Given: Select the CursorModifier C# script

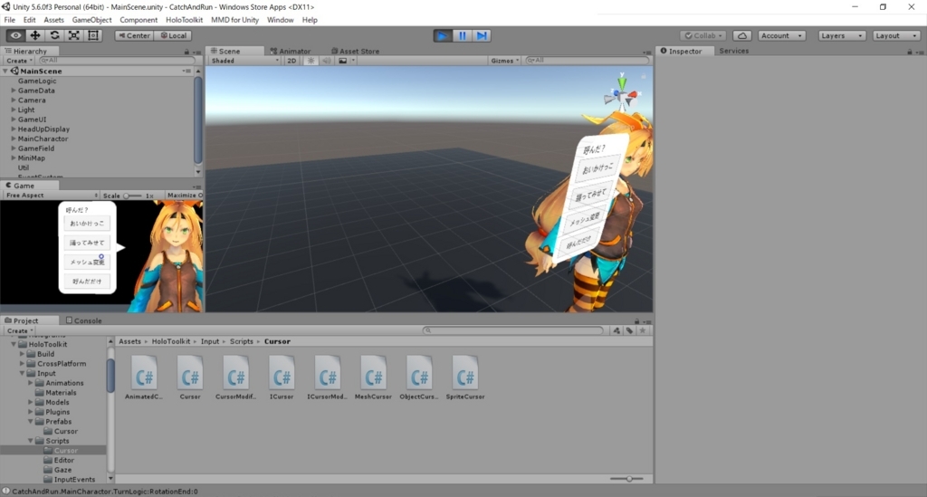Looking at the screenshot, I should coord(236,378).
